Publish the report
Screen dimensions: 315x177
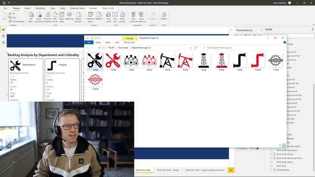[164, 16]
